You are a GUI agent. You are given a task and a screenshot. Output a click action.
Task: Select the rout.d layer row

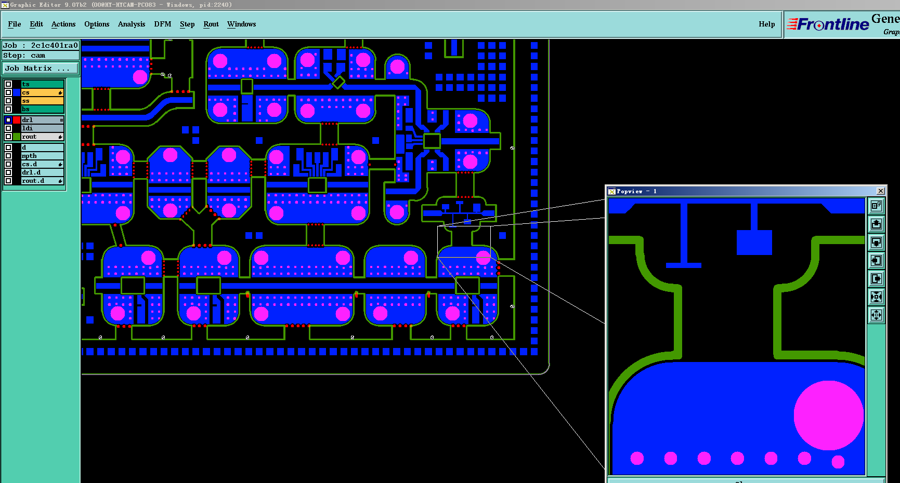click(42, 181)
